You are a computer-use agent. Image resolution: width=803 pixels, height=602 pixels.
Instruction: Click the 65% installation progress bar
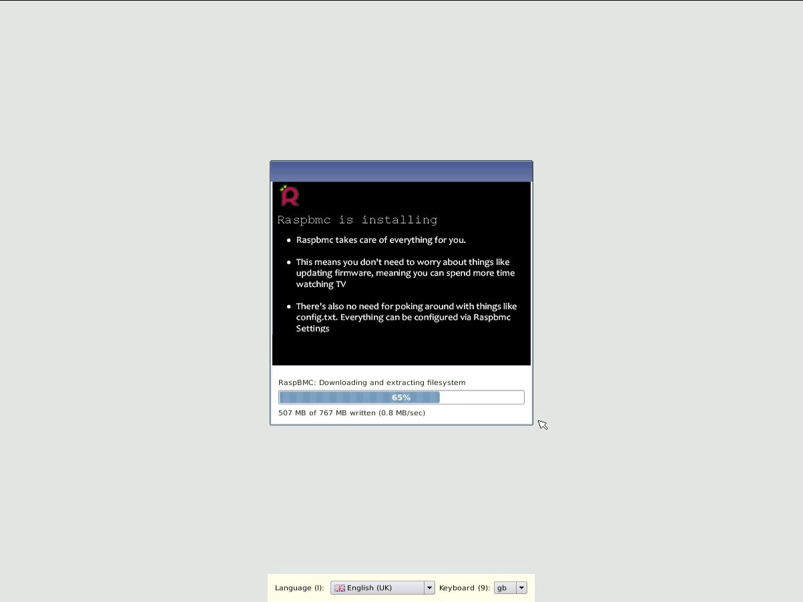401,398
